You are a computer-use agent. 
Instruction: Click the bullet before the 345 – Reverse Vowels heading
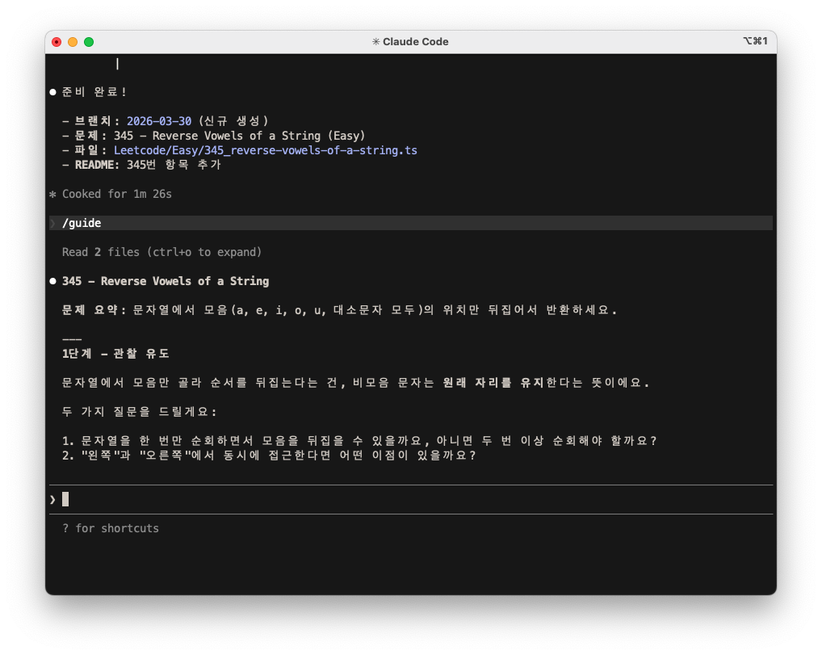53,281
